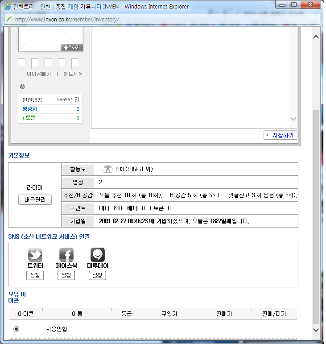This screenshot has height=344, width=326.
Task: Select the 사용안함 radio button
Action: coord(17,329)
